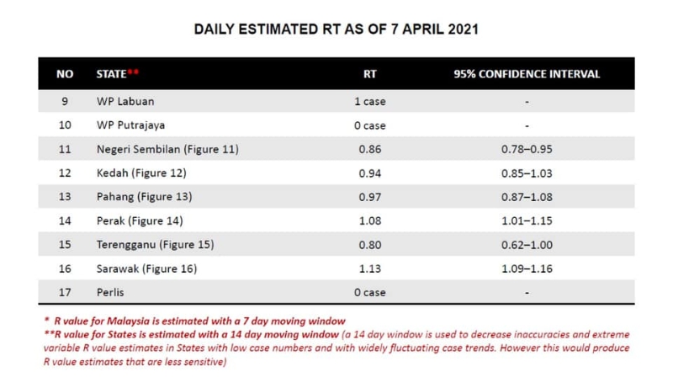This screenshot has height=377, width=673.
Task: Select the NO column header
Action: pyautogui.click(x=65, y=74)
